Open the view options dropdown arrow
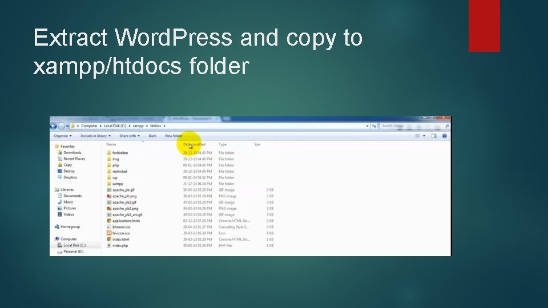 pos(424,136)
